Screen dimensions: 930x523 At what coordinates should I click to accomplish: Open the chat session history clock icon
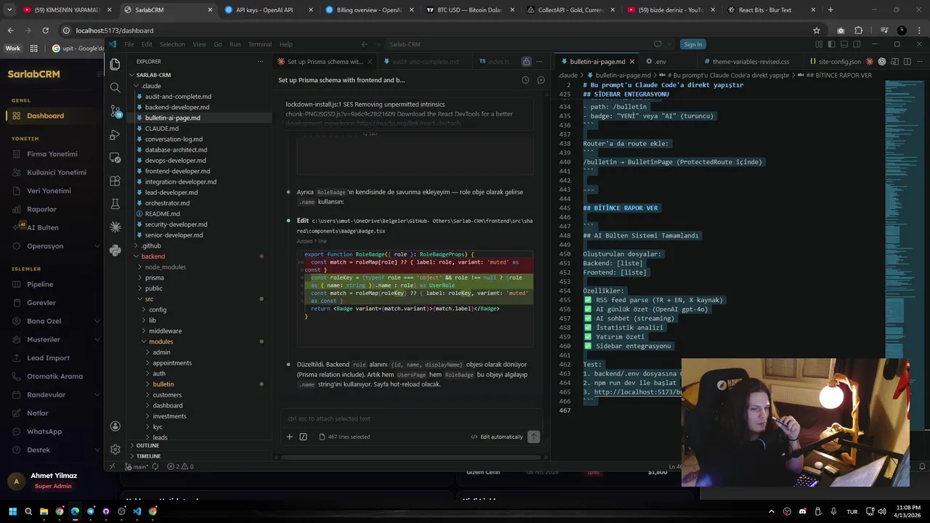pyautogui.click(x=525, y=80)
